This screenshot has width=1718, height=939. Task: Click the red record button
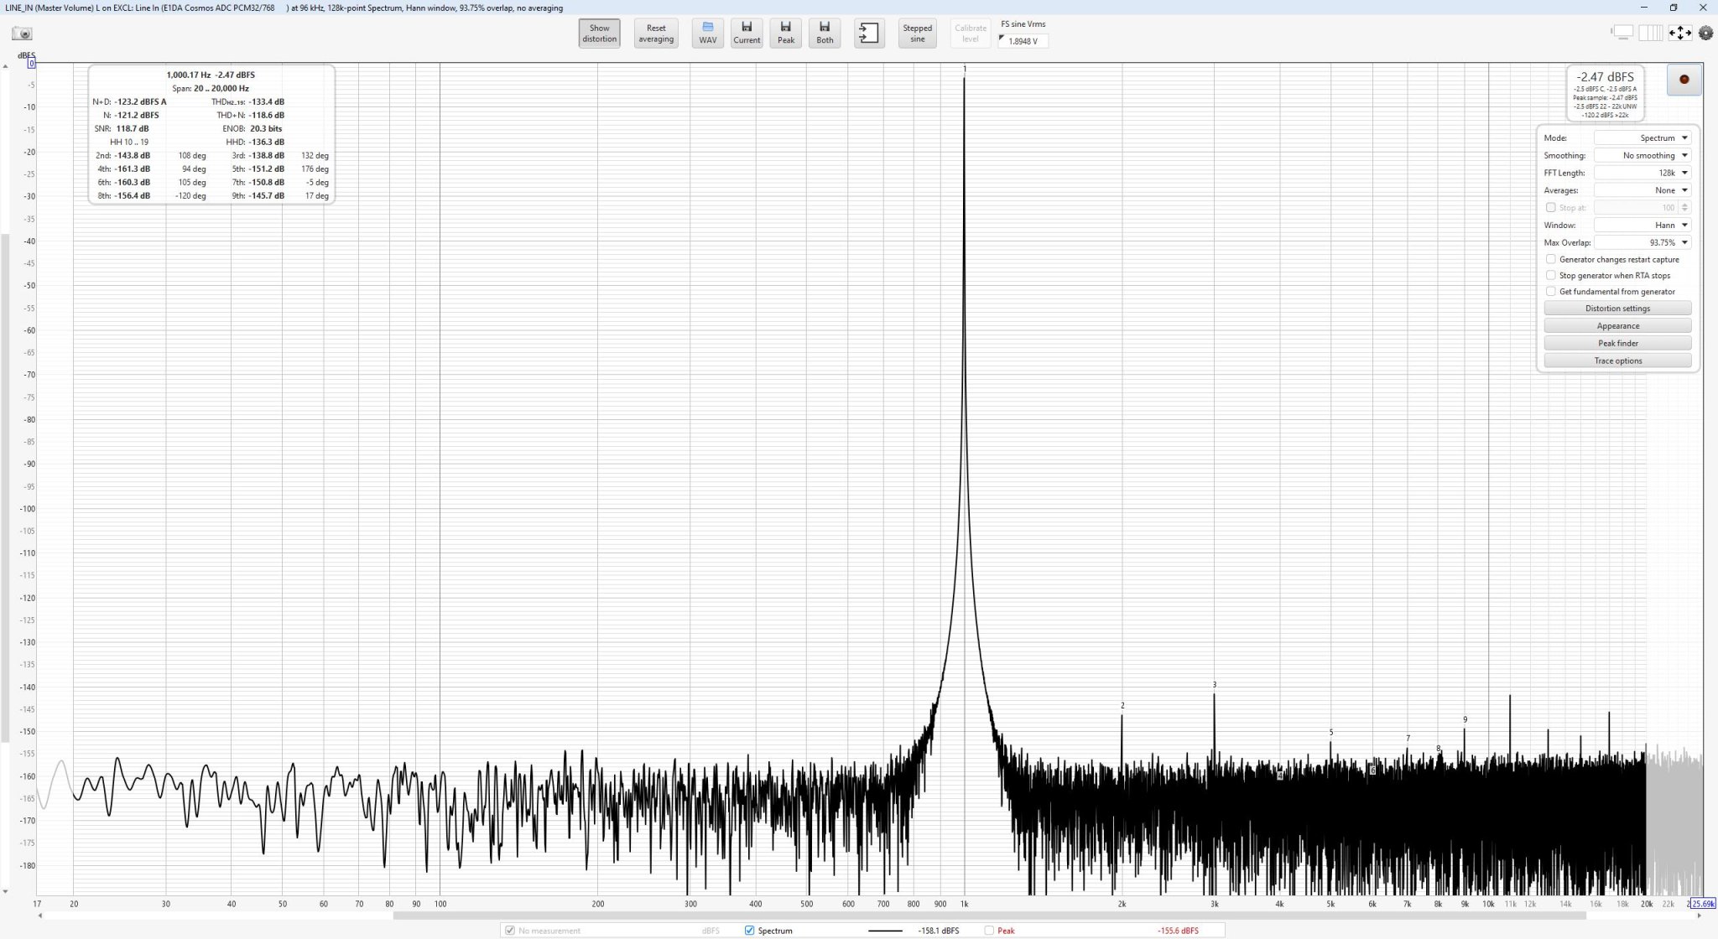(x=1684, y=80)
